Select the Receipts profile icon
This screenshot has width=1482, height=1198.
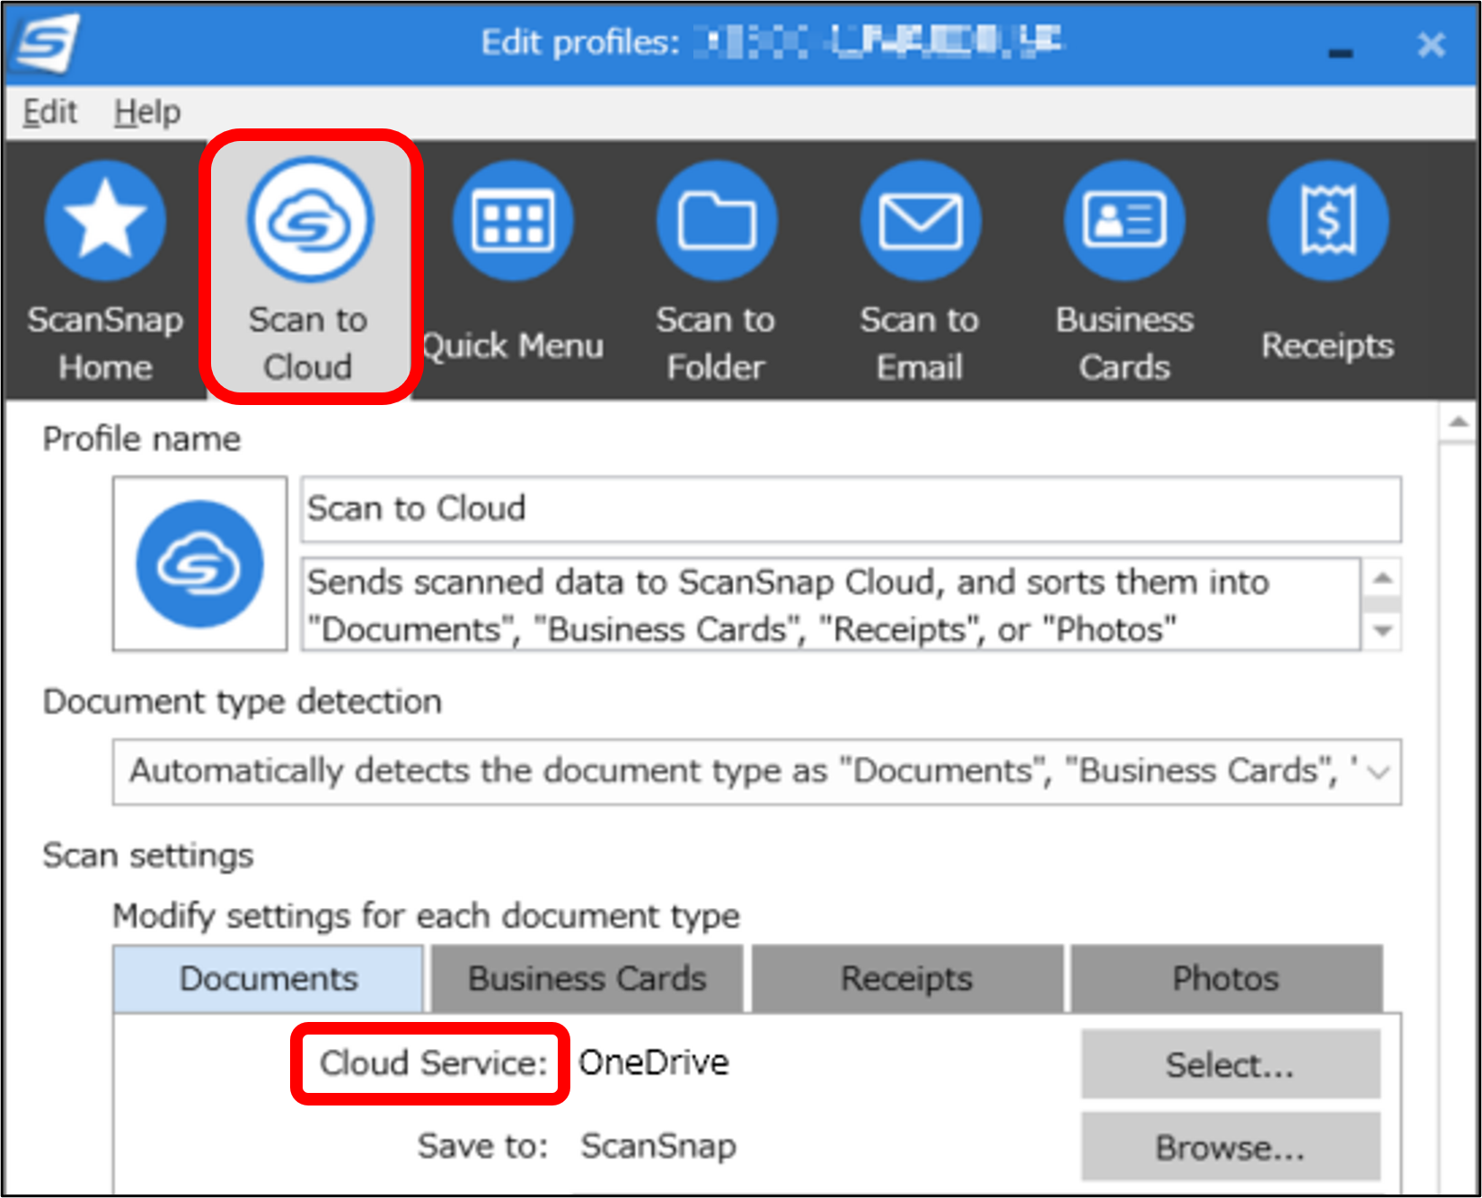tap(1328, 221)
